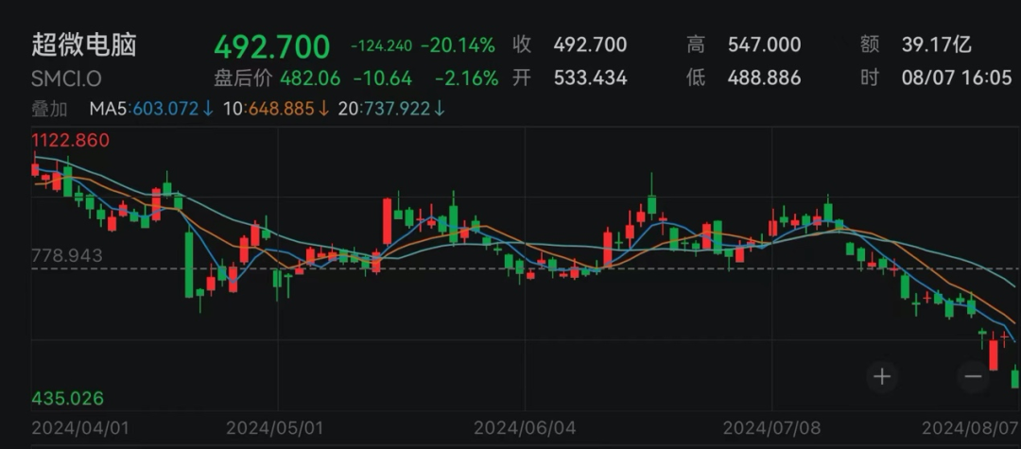Click the after-hours percent -2.16%
The width and height of the screenshot is (1021, 449).
click(x=466, y=78)
